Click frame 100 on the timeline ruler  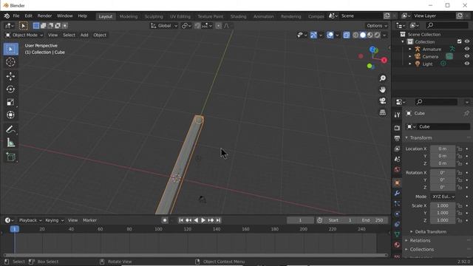pos(158,229)
